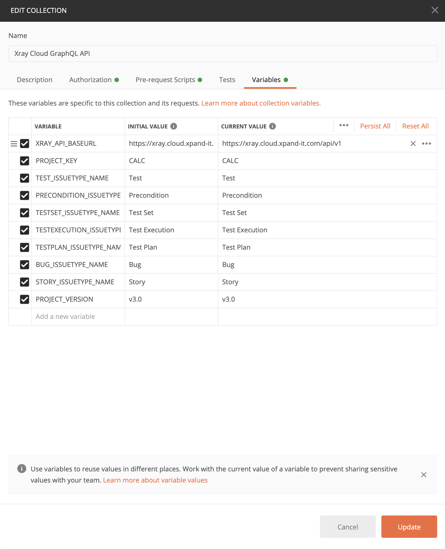The width and height of the screenshot is (445, 549).
Task: Open Learn more about collection variables link
Action: pyautogui.click(x=261, y=103)
